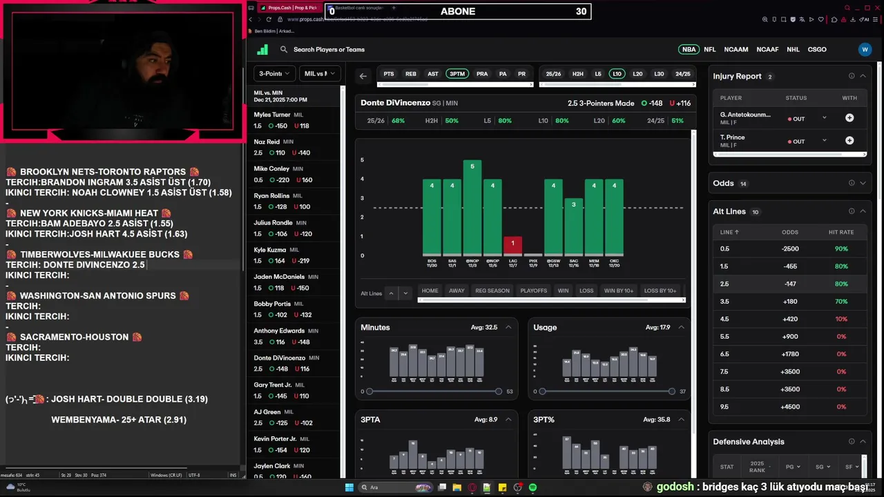Select Anthony Edwards in the player list
884x497 pixels.
pos(294,336)
